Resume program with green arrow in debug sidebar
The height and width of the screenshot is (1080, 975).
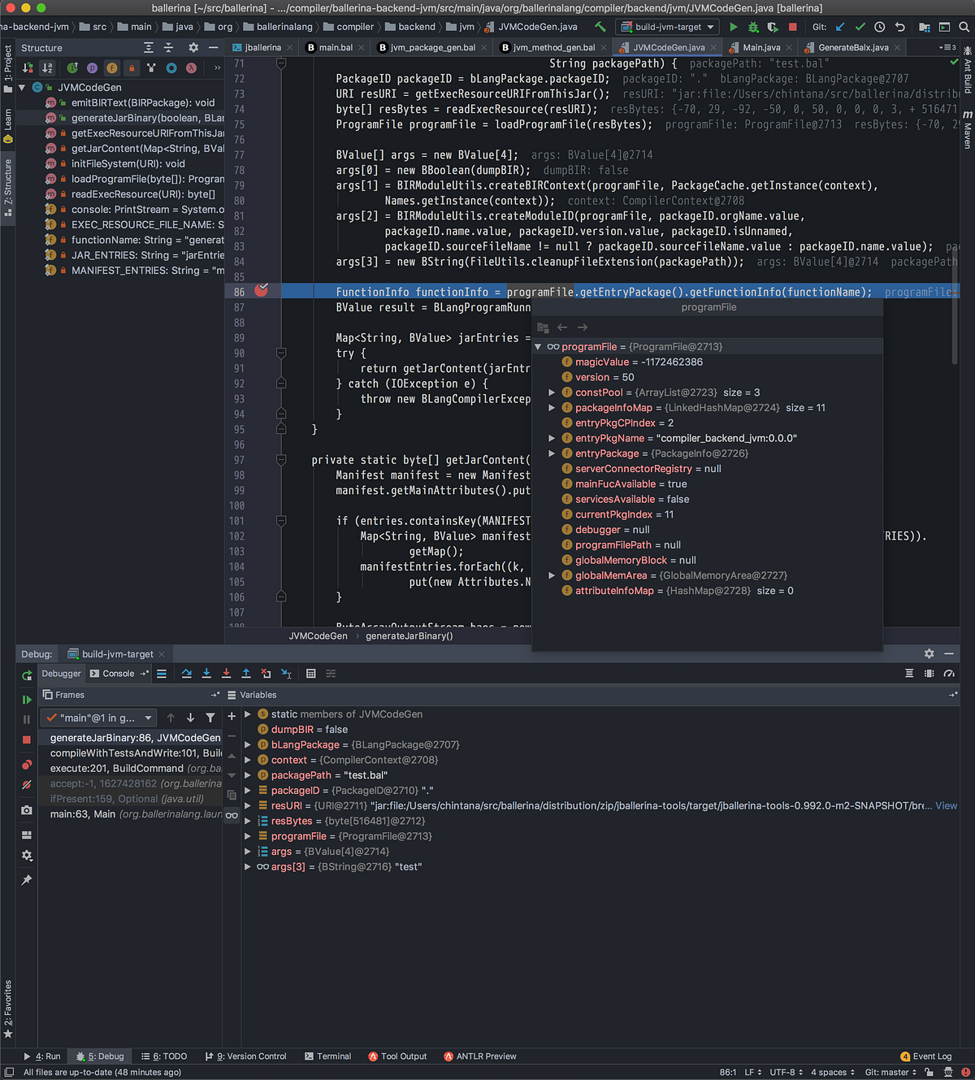pyautogui.click(x=27, y=700)
